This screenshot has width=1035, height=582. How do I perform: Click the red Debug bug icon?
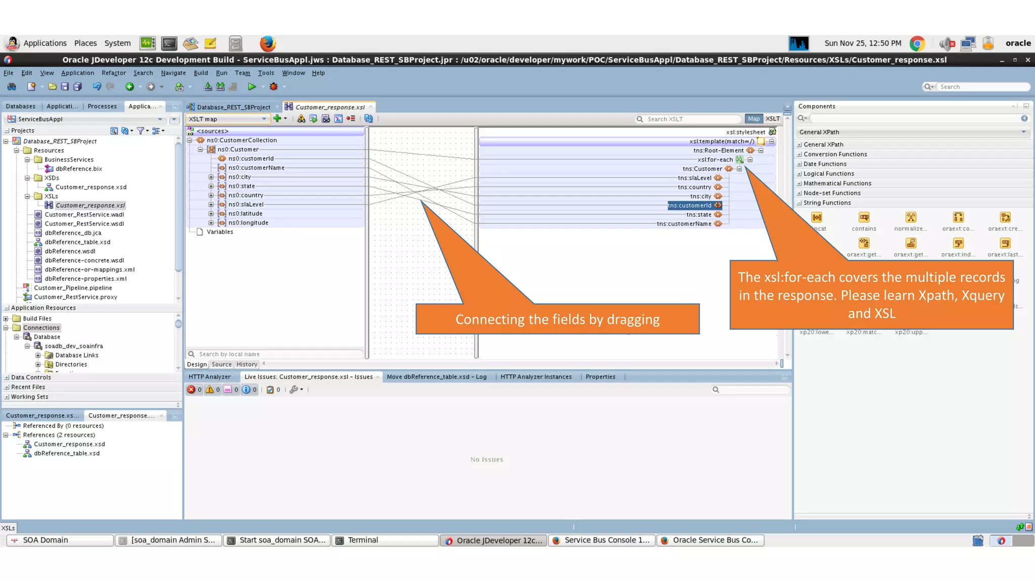click(273, 87)
